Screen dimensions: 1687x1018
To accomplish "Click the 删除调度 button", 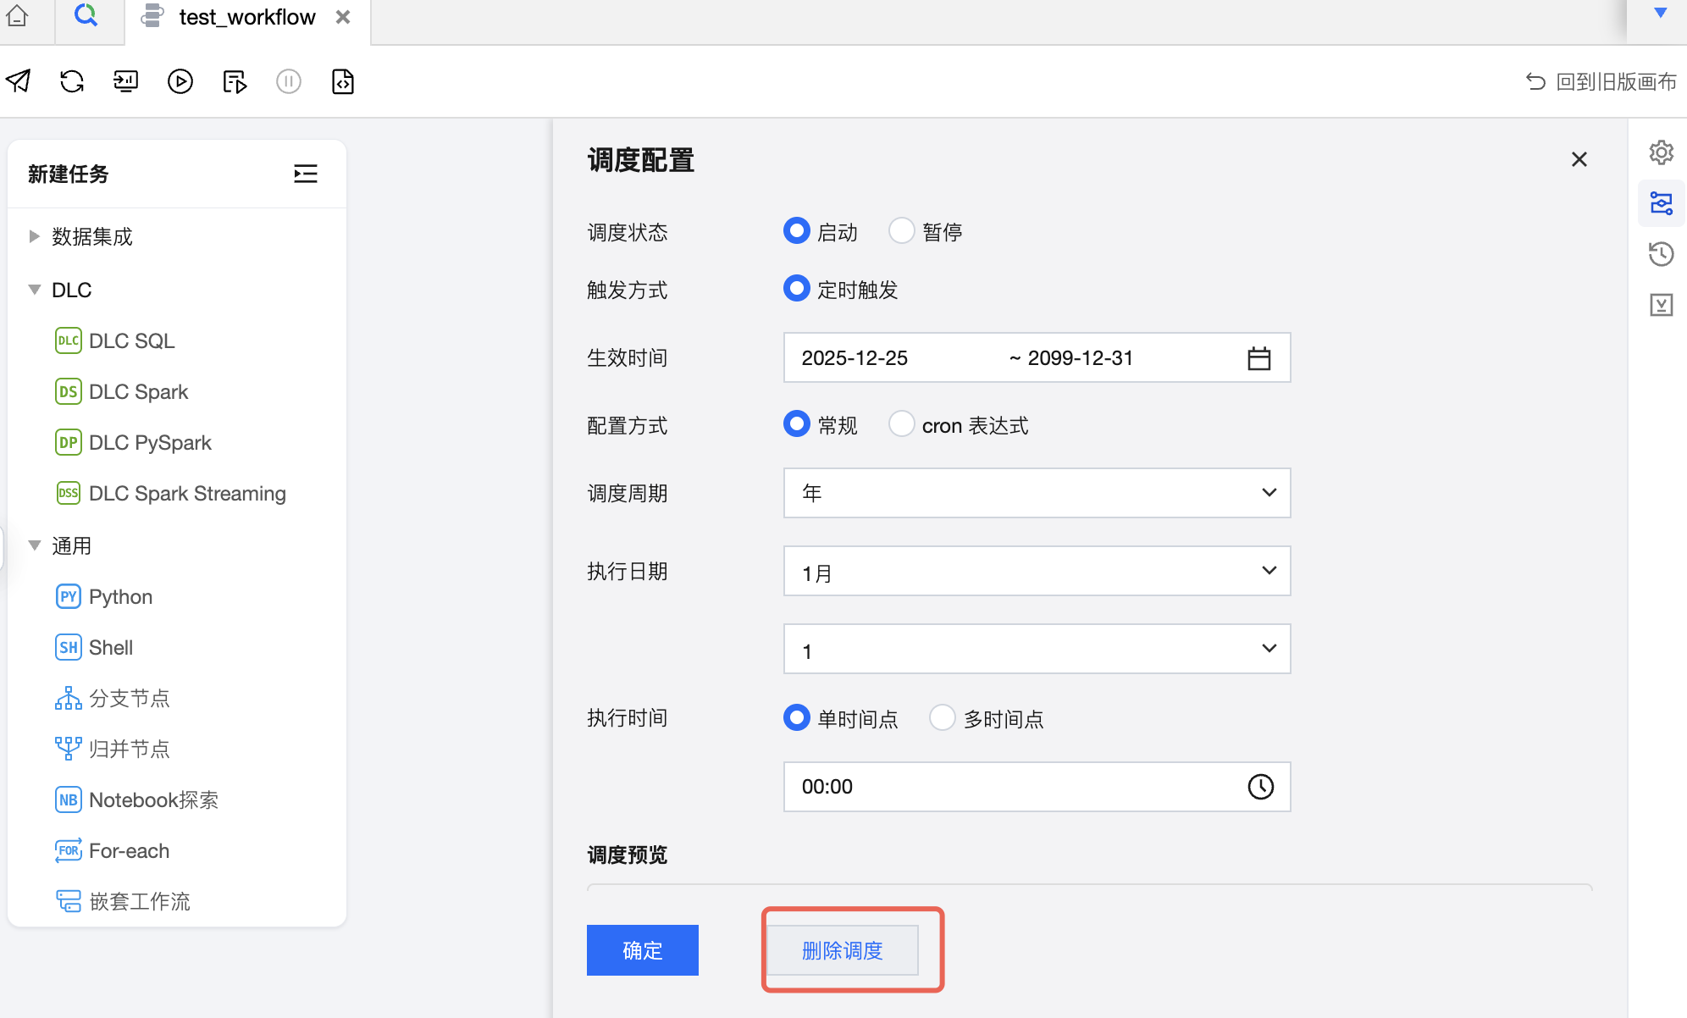I will pyautogui.click(x=842, y=950).
